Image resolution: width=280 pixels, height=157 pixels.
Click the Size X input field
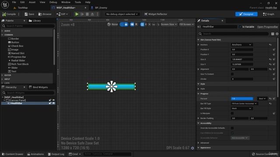point(242,59)
